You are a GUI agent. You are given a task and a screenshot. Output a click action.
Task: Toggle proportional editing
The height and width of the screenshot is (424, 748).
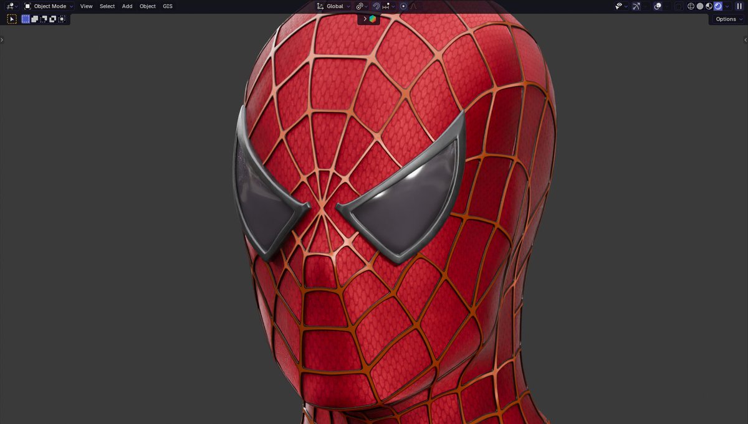point(403,6)
